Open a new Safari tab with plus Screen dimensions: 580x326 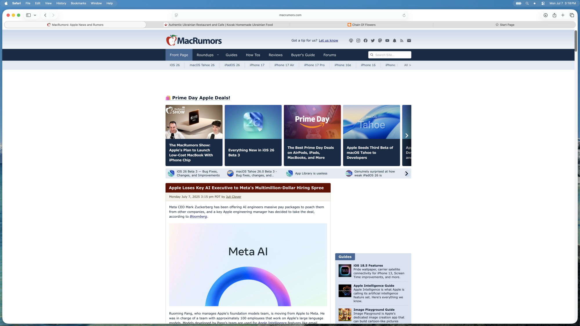tap(563, 15)
